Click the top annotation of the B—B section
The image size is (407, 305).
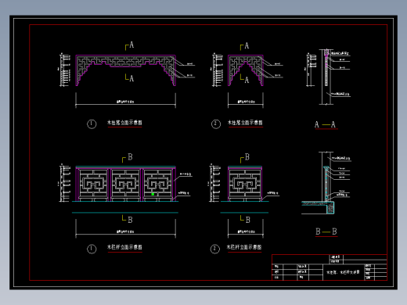click(x=341, y=158)
